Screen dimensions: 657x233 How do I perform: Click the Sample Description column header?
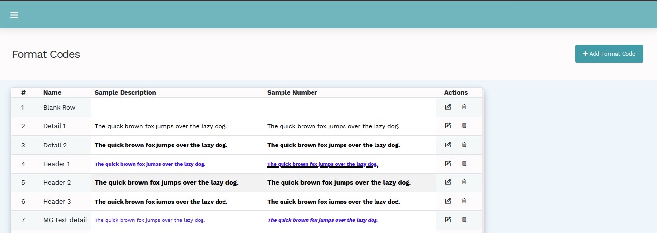tap(125, 93)
